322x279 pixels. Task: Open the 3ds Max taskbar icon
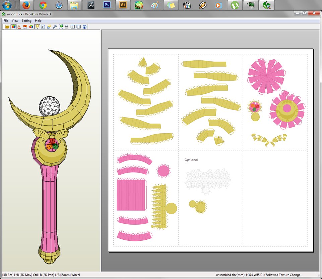tap(91, 5)
